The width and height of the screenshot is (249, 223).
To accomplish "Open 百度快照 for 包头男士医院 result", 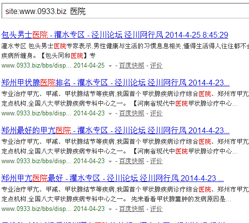I will point(132,66).
